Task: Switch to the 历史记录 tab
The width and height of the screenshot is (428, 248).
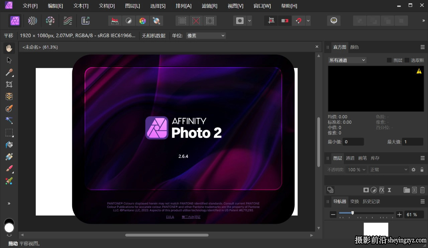Action: 371,201
